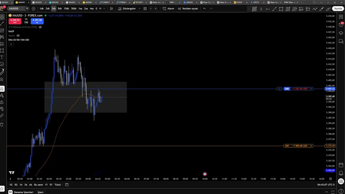345x194 pixels.
Task: Undo the last chart action
Action: [205, 9]
